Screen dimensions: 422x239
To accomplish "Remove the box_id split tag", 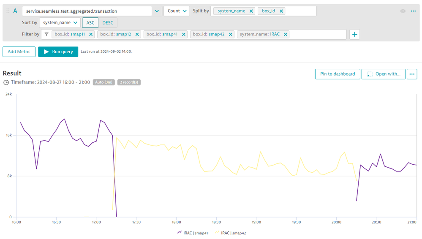I will (281, 11).
